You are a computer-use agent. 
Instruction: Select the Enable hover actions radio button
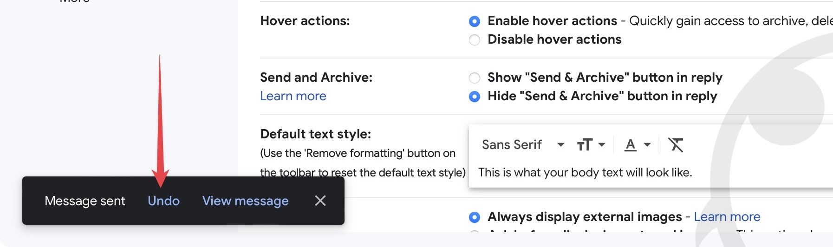pos(475,21)
